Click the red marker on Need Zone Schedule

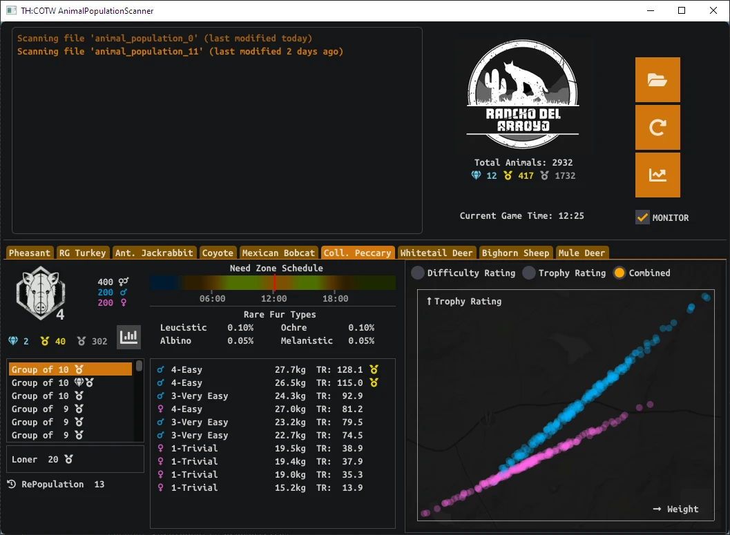tap(274, 282)
